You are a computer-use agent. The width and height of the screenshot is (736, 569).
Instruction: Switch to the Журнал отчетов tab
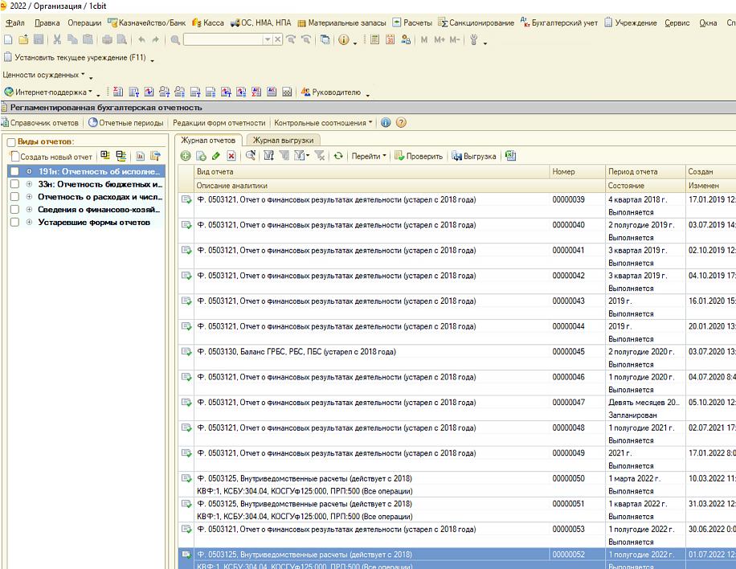click(x=208, y=140)
